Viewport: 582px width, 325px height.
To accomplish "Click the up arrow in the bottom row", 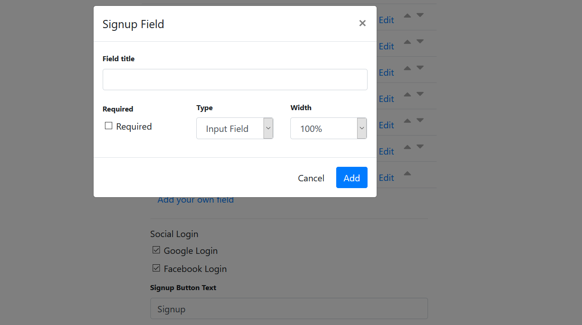I will click(x=408, y=173).
